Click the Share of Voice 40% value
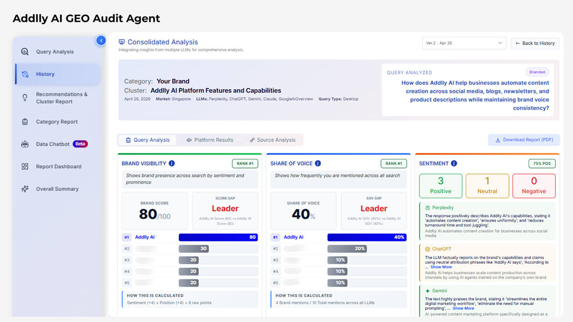The width and height of the screenshot is (573, 322). [303, 214]
